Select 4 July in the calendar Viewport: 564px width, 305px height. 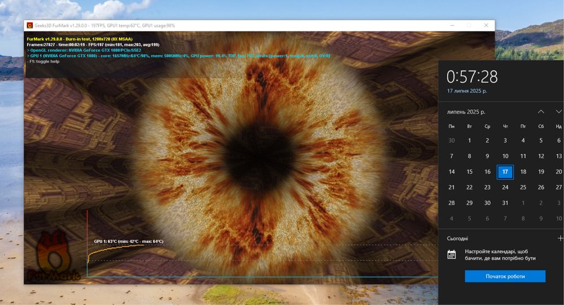tap(523, 141)
